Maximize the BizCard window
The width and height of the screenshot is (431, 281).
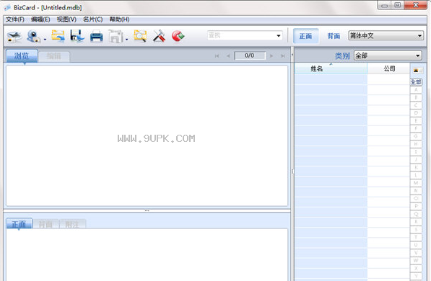[x=398, y=5]
